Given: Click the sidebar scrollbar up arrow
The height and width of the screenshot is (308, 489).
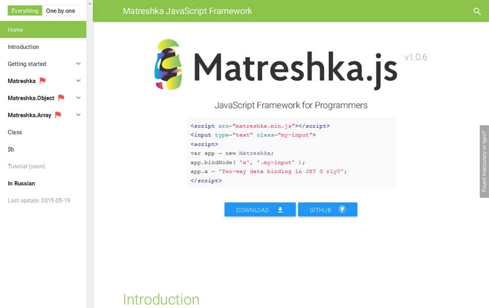Looking at the screenshot, I should tap(90, 3).
